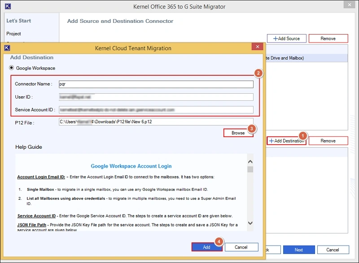Open the Project item in the sidebar
This screenshot has height=263, width=359.
click(x=13, y=34)
